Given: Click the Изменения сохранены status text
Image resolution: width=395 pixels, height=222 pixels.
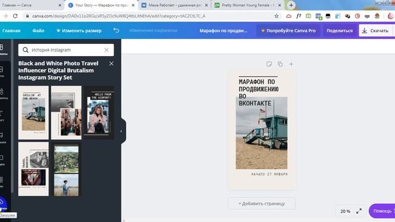Looking at the screenshot, I should (x=153, y=30).
